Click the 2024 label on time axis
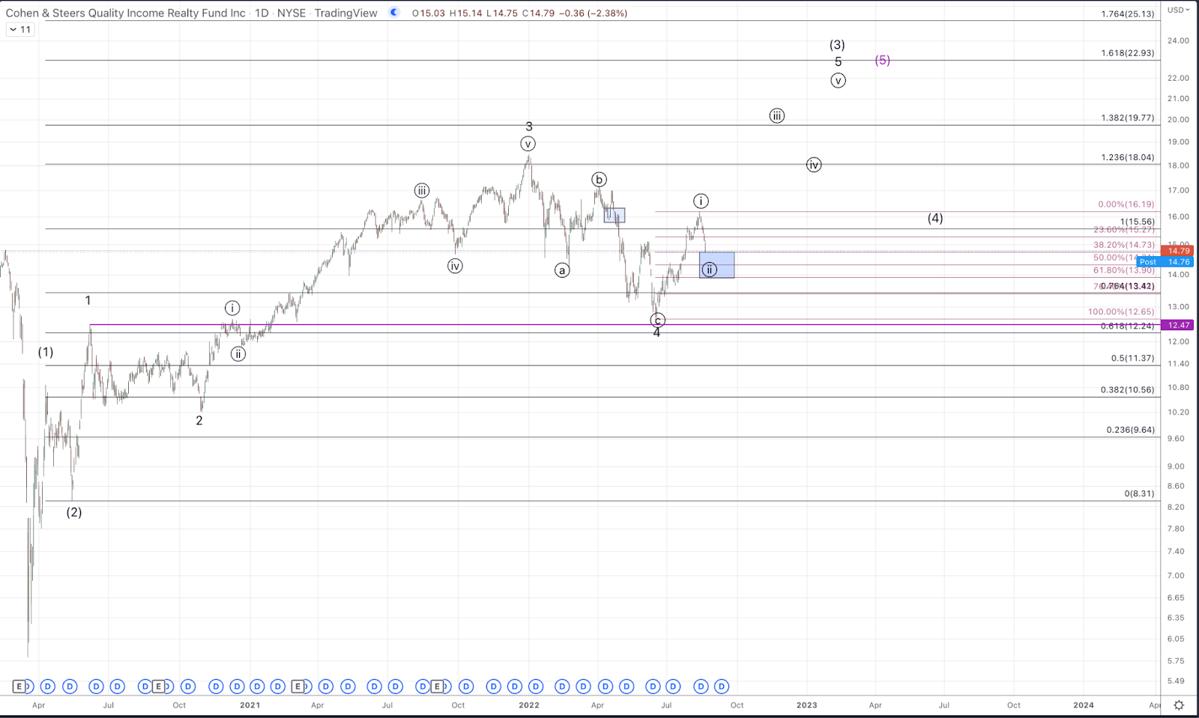 [1083, 705]
